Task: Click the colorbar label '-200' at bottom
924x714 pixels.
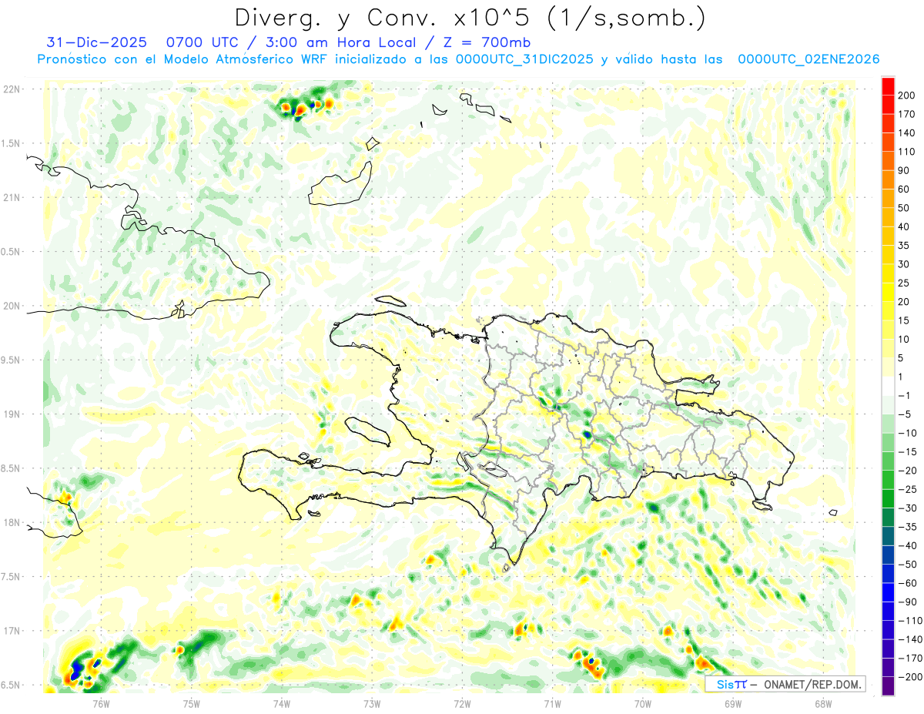Action: pyautogui.click(x=910, y=677)
